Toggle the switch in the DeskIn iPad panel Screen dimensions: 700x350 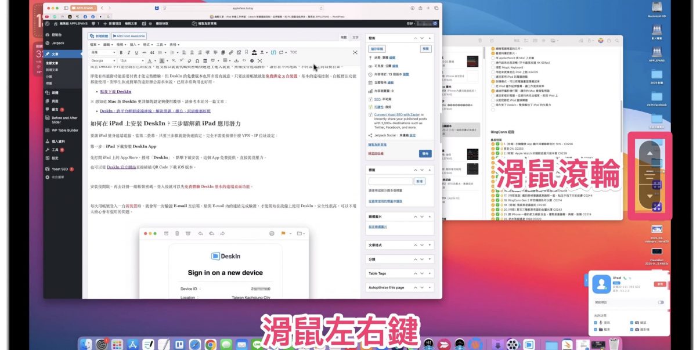click(x=661, y=302)
